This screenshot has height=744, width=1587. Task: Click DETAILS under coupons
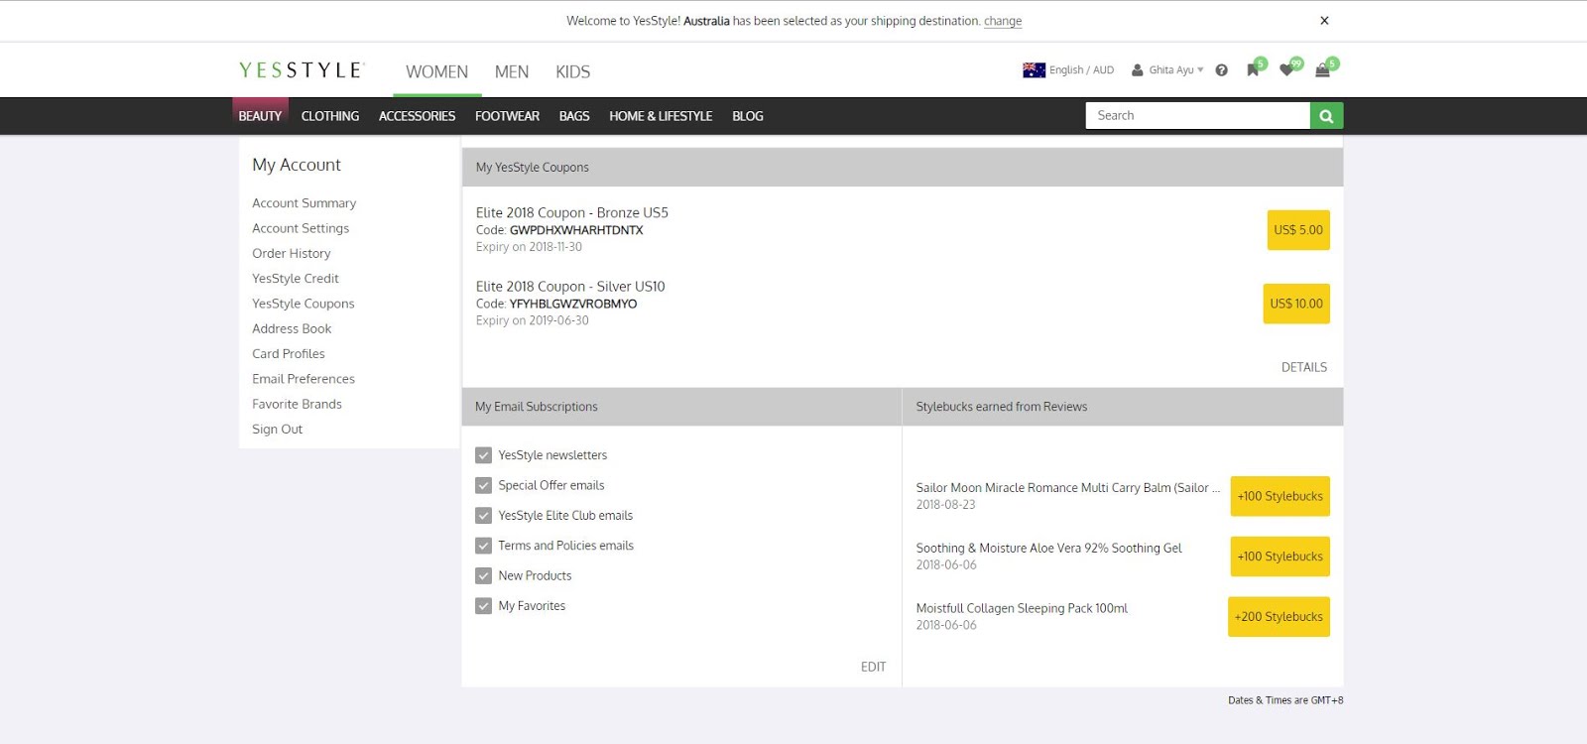[1303, 367]
